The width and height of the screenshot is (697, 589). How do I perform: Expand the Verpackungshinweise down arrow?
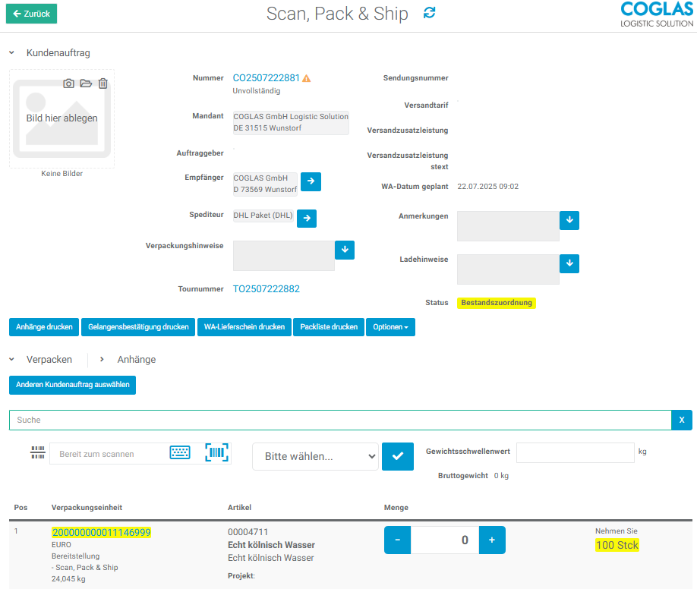click(345, 250)
